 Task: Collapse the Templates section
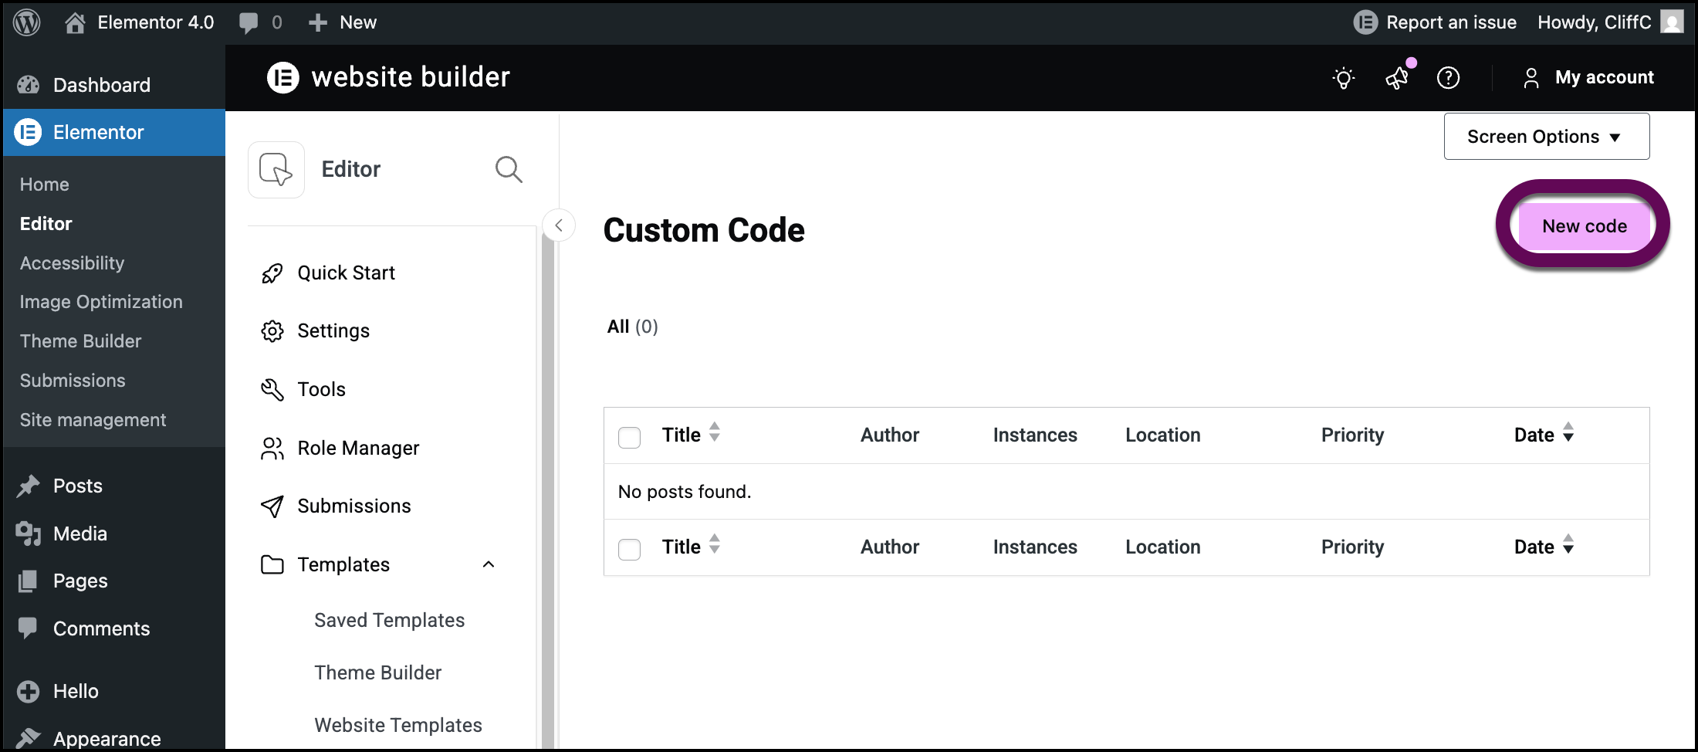pyautogui.click(x=488, y=564)
